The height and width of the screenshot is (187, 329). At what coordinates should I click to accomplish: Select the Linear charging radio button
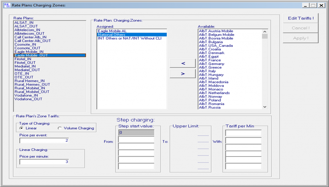click(x=22, y=128)
